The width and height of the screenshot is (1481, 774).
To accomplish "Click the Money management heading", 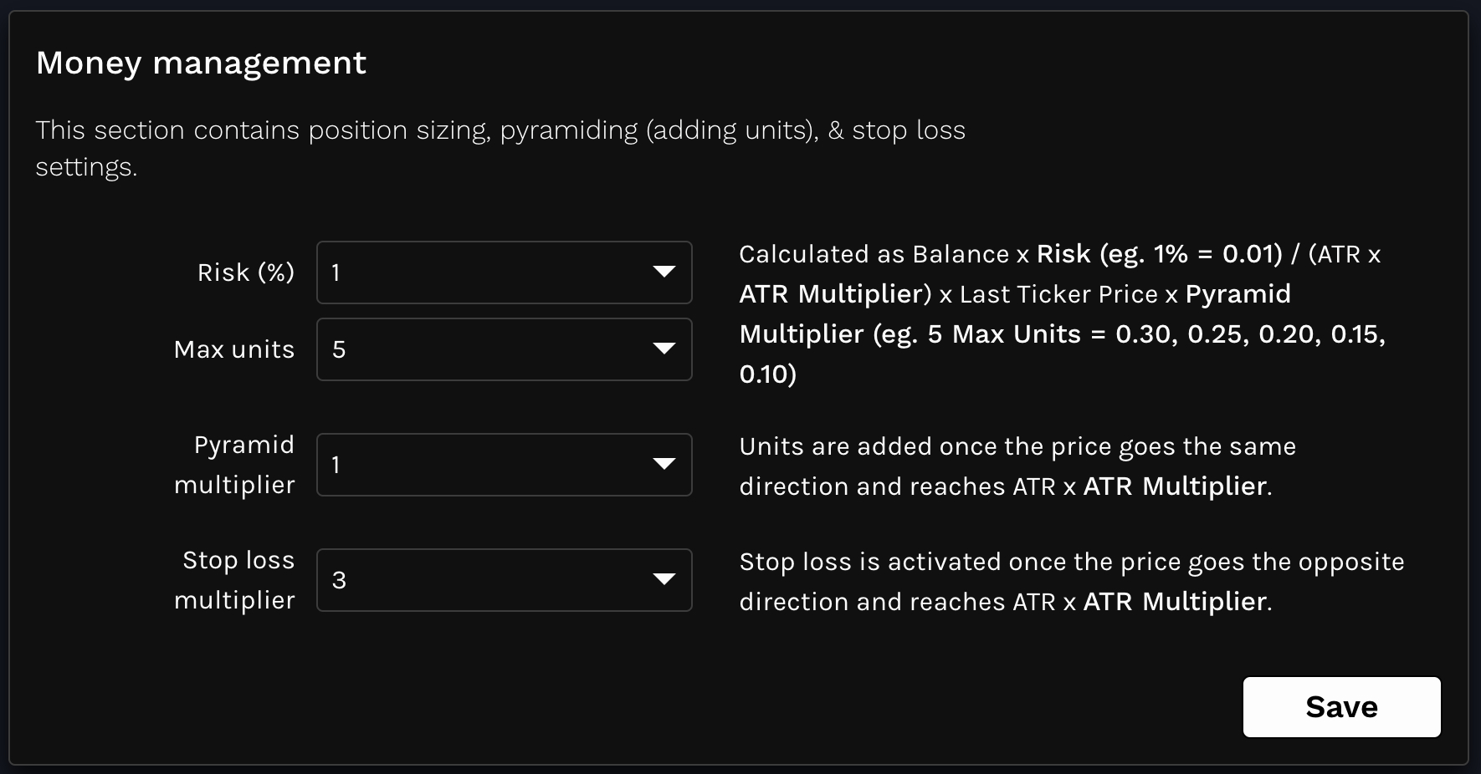I will (x=201, y=64).
